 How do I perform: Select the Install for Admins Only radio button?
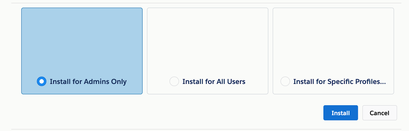pyautogui.click(x=42, y=81)
